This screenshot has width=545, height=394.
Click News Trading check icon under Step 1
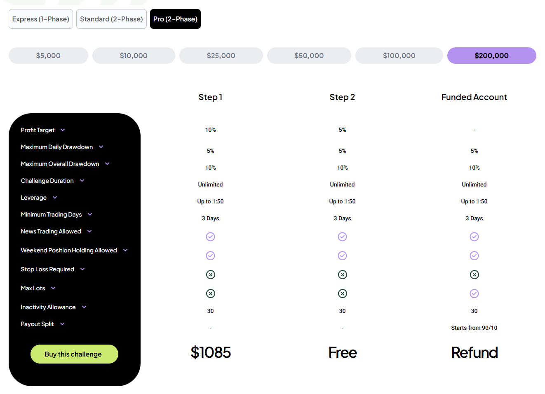pyautogui.click(x=210, y=237)
